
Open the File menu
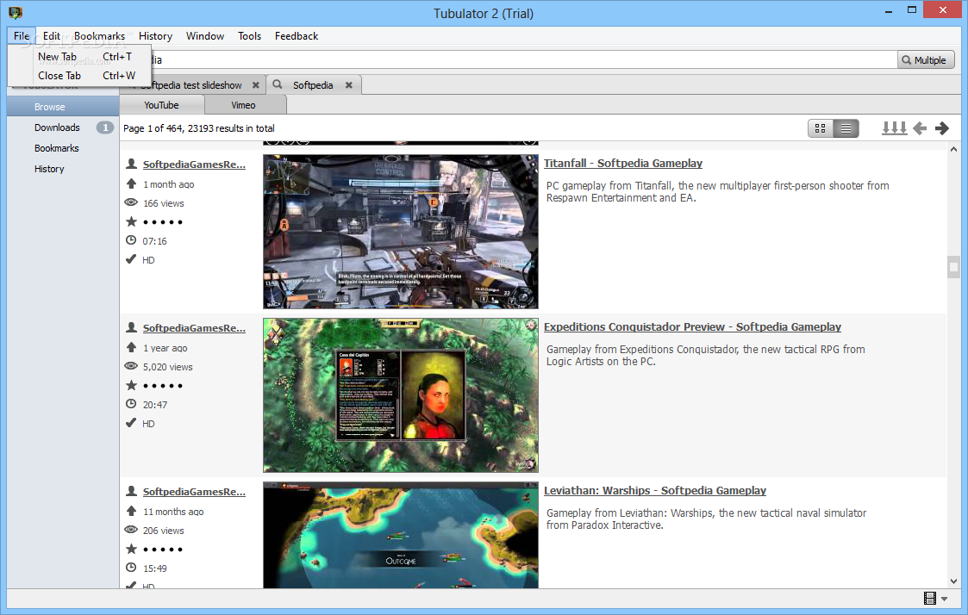point(22,36)
